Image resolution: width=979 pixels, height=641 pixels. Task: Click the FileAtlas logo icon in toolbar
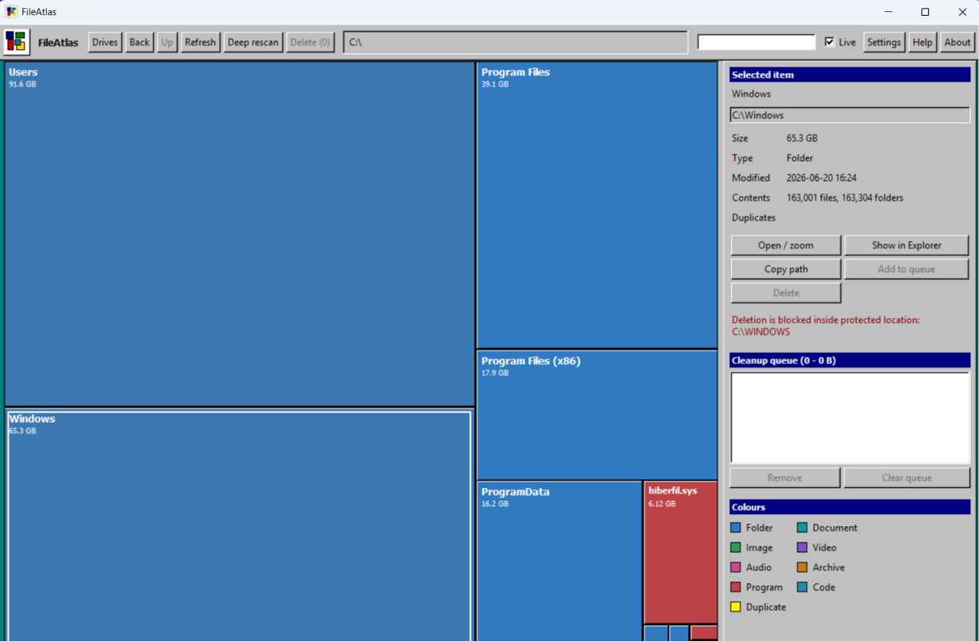[17, 42]
